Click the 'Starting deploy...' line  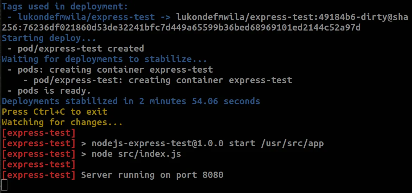(49, 38)
